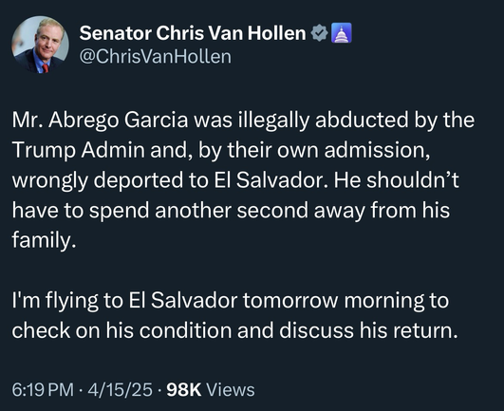Screen dimensions: 504x411
Task: Click 'check on his condition' text line
Action: click(x=121, y=330)
